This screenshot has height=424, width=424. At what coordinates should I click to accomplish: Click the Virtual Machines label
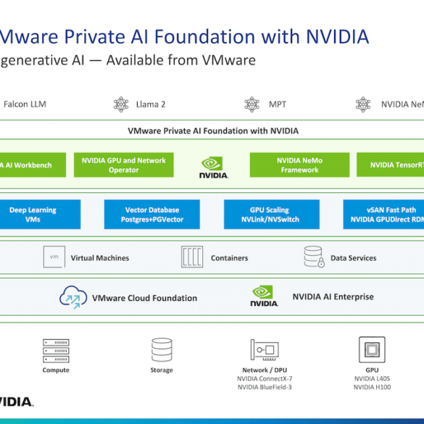(100, 258)
